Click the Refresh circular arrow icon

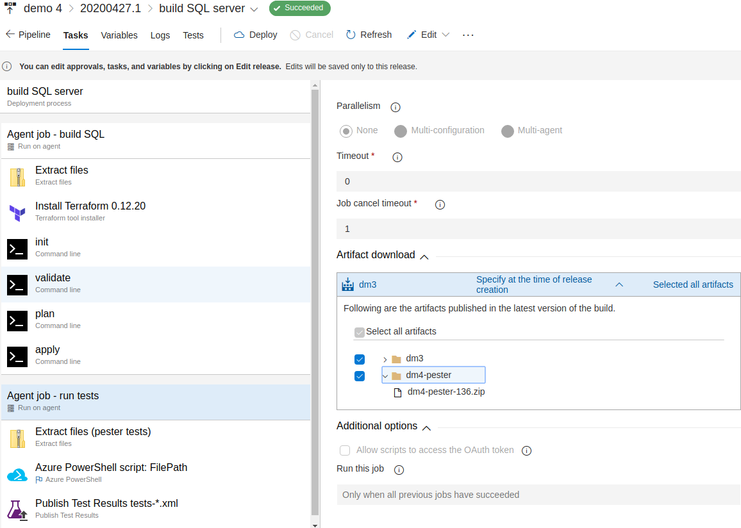pos(351,35)
